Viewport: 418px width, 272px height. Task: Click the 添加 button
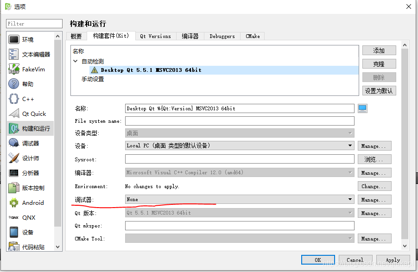379,51
